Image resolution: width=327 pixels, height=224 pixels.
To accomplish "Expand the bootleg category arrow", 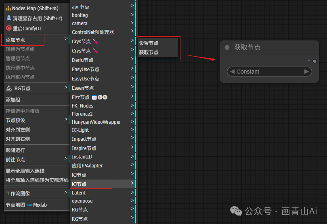I will pos(132,15).
